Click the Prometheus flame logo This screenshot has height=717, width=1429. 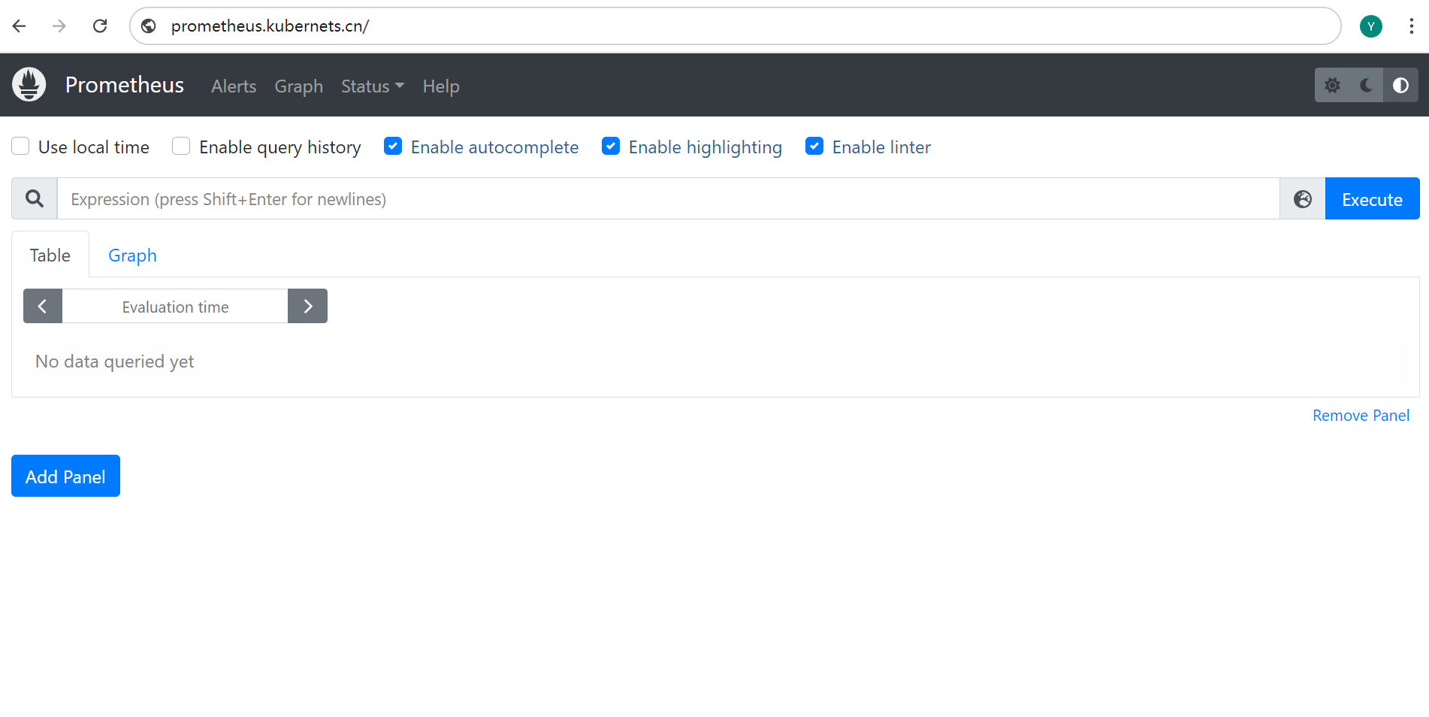(29, 85)
